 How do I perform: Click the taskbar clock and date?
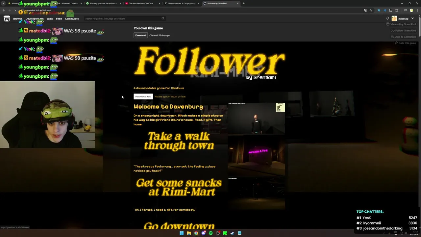coord(413,233)
